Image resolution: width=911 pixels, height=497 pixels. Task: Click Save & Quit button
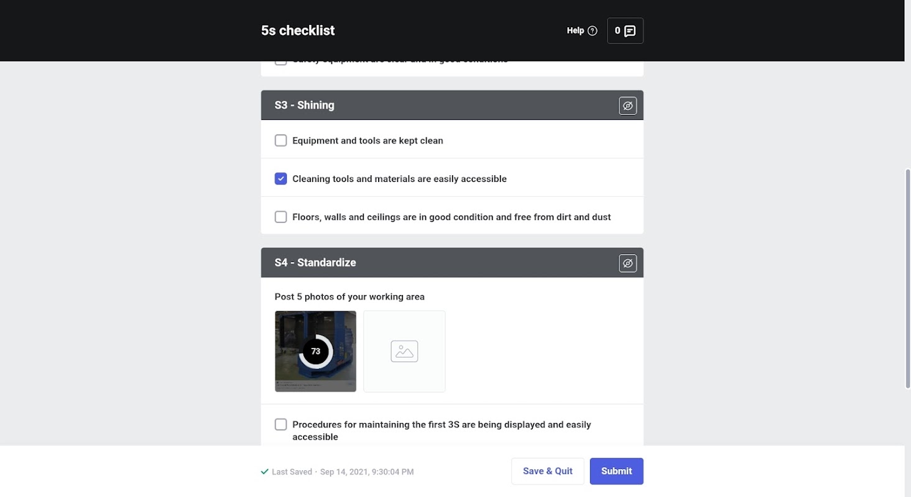click(547, 471)
